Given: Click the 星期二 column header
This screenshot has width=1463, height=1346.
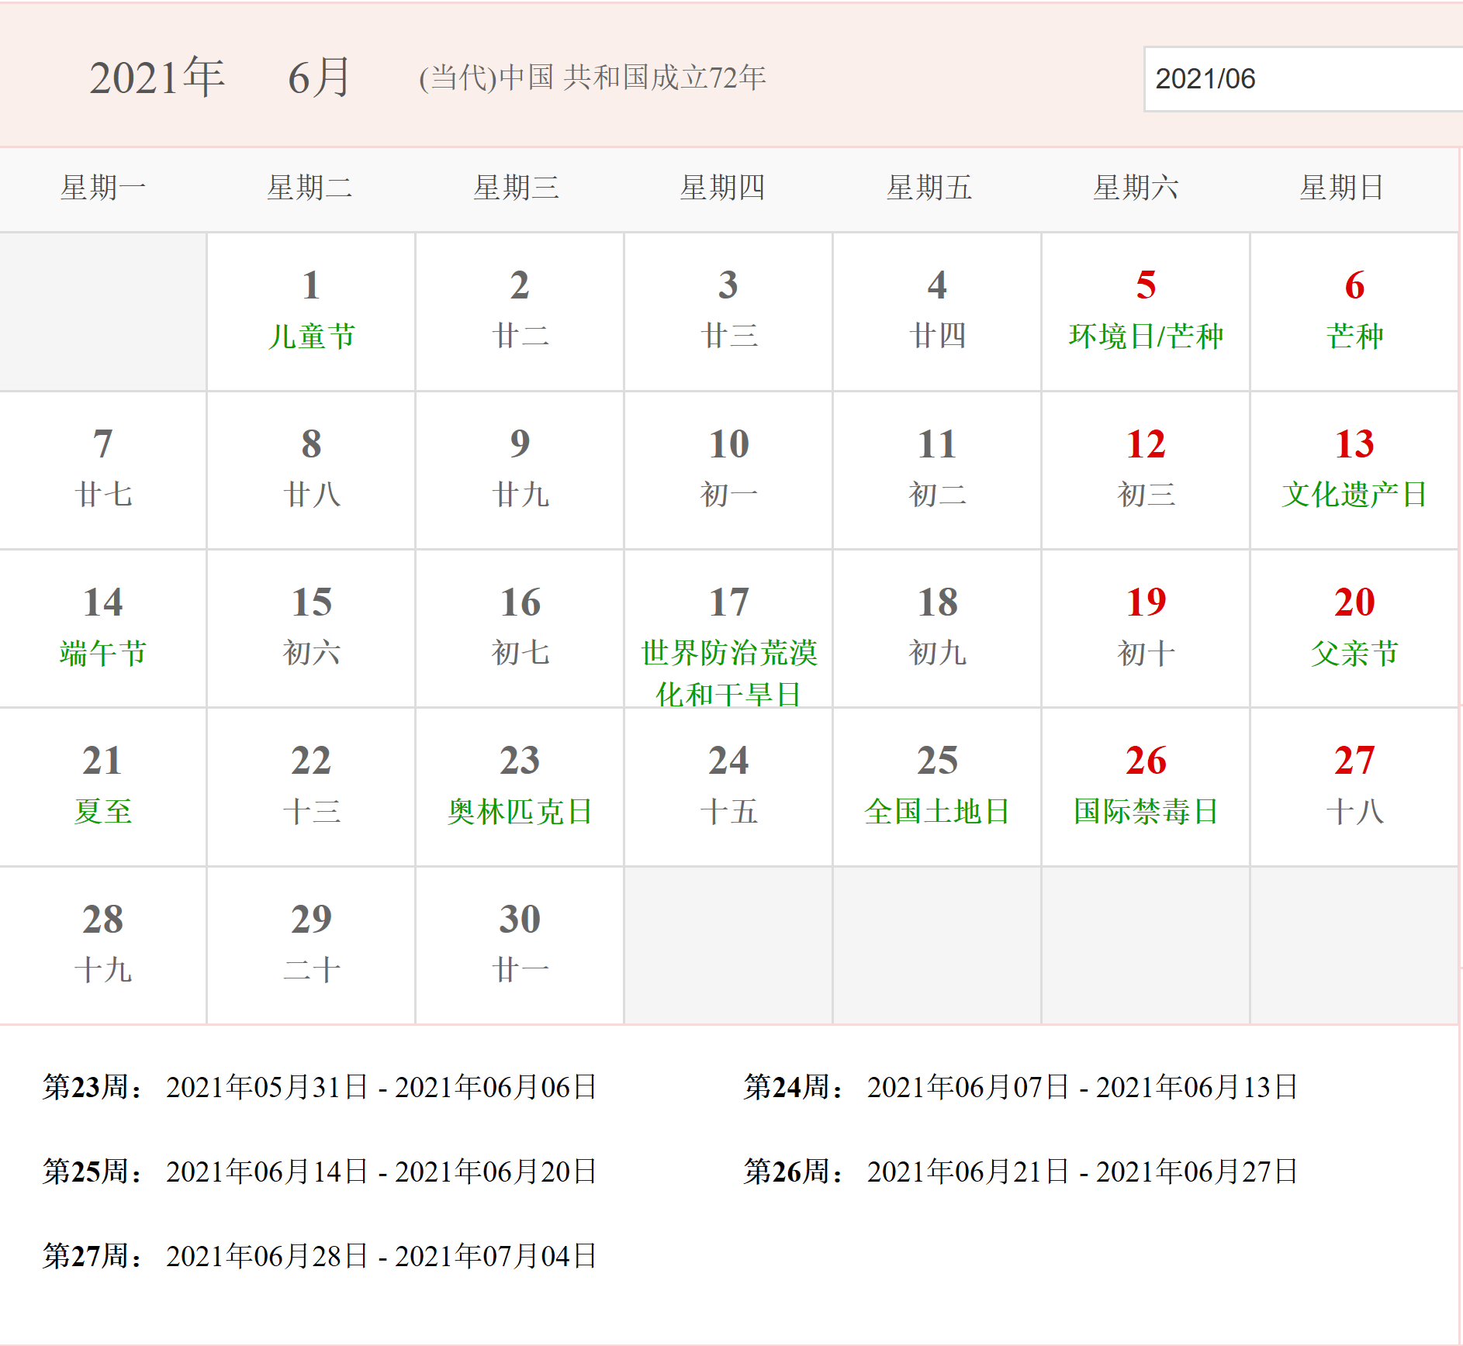Looking at the screenshot, I should click(310, 188).
